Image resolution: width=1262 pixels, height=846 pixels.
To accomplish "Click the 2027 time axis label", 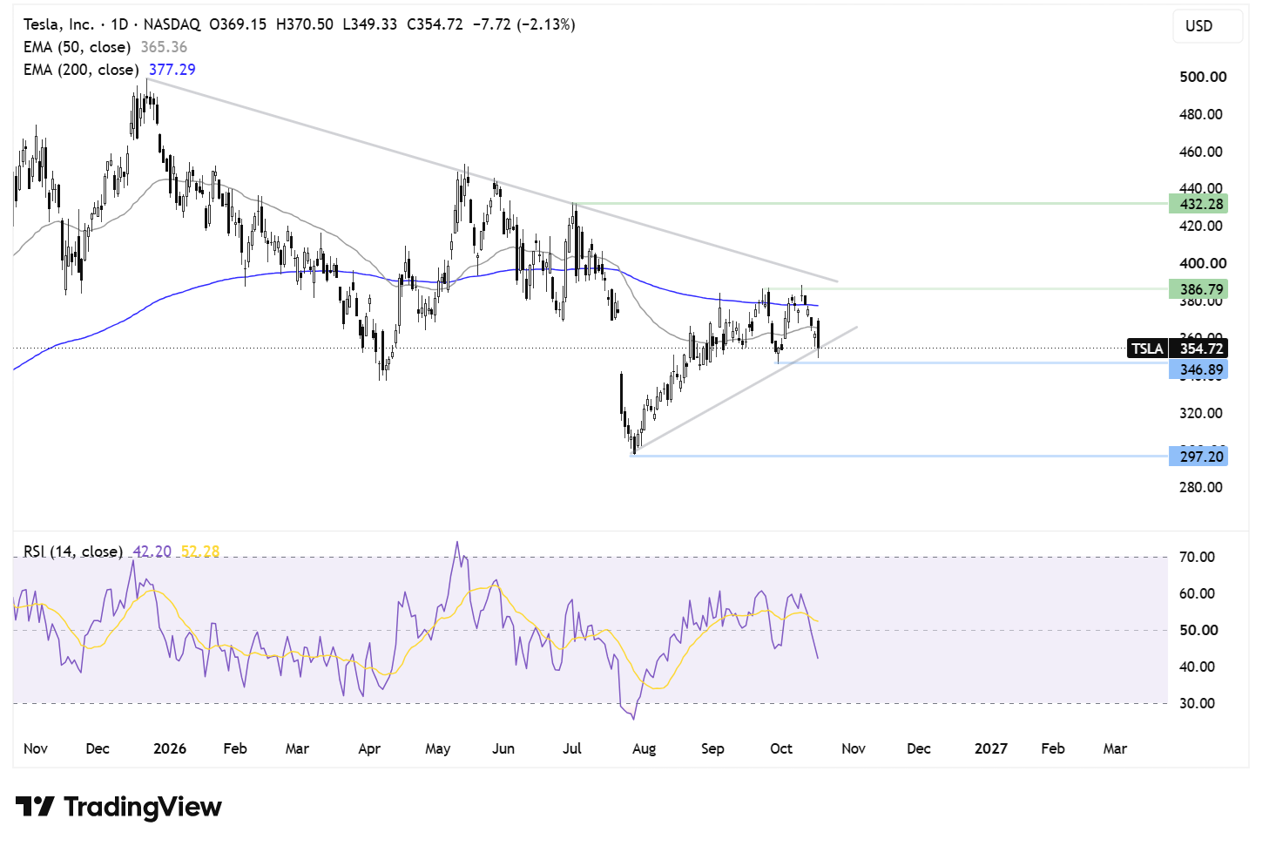I will (x=991, y=748).
